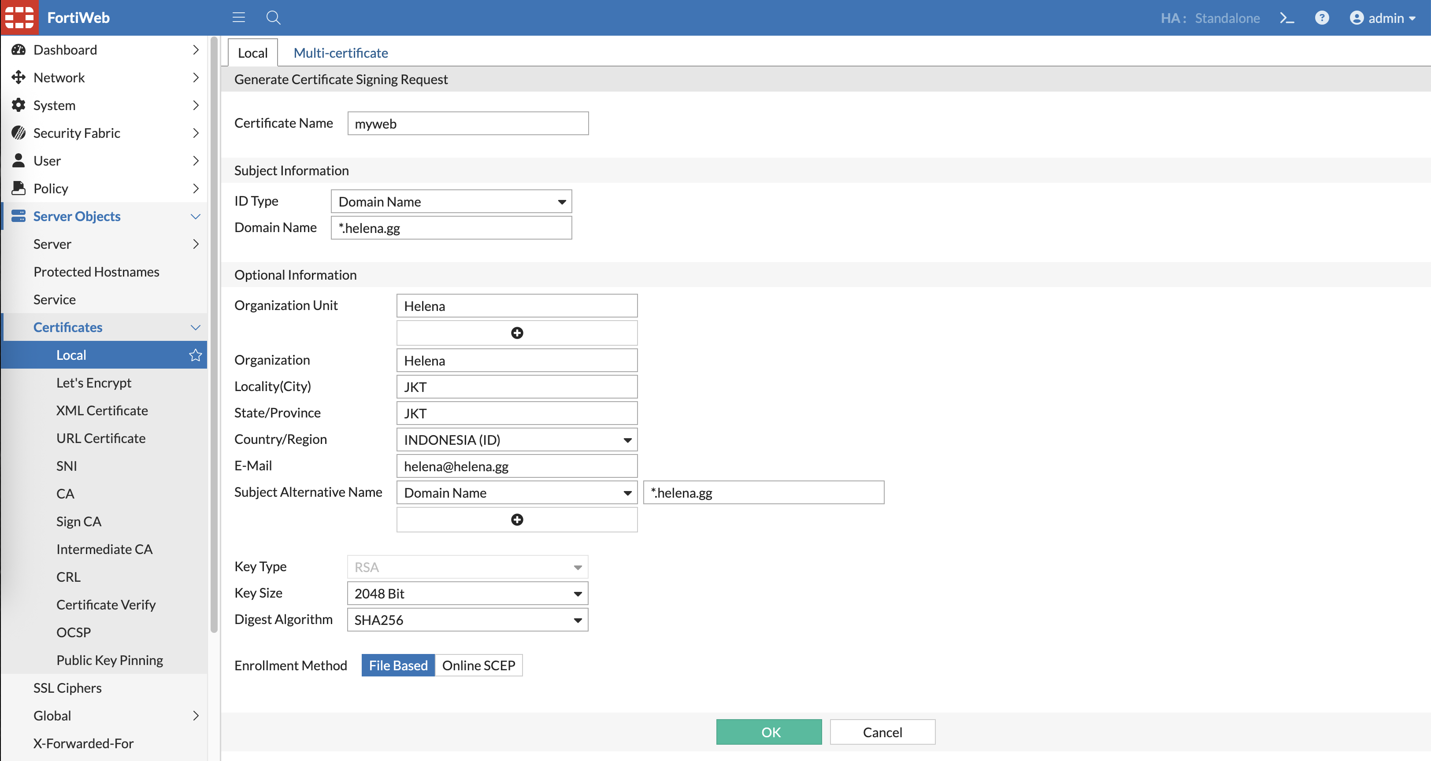Open the CLI console icon
This screenshot has height=761, width=1431.
click(x=1286, y=18)
